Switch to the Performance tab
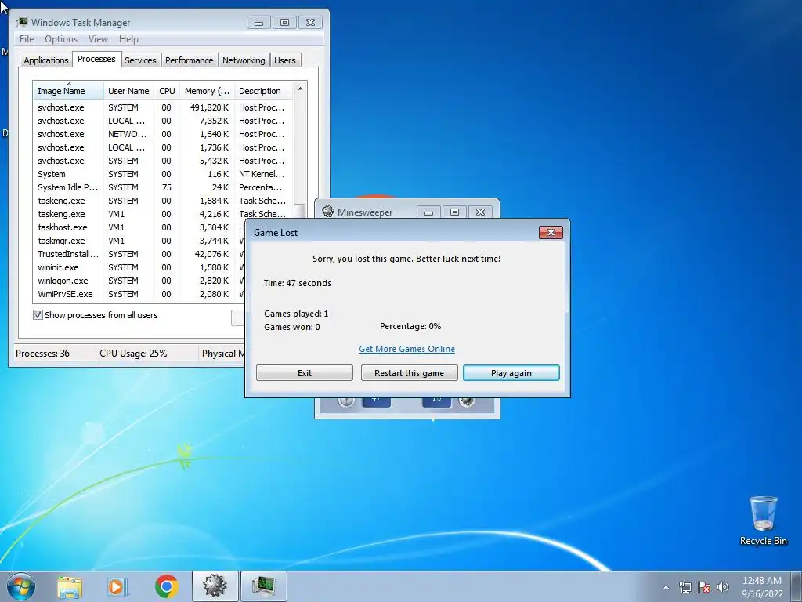Image resolution: width=802 pixels, height=602 pixels. [x=189, y=60]
